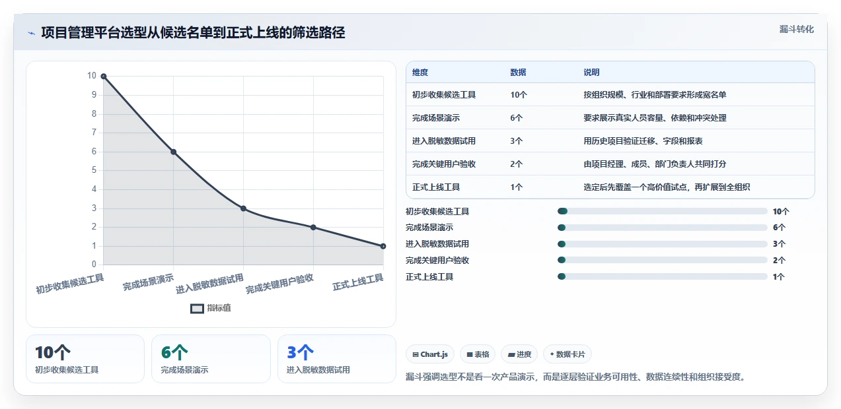Click the chart data point at value 6

[174, 152]
